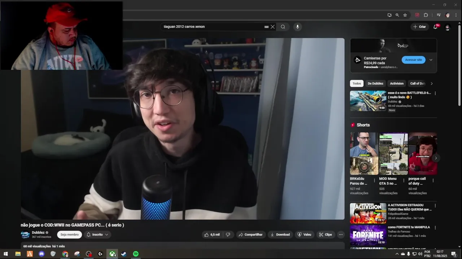
Task: Click Compartilhar button
Action: coord(250,235)
